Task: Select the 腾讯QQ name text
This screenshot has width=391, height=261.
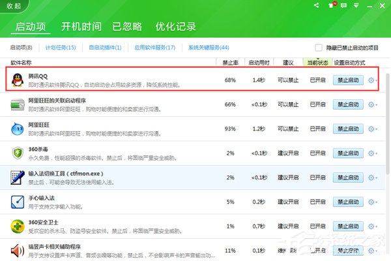Action: (x=38, y=76)
